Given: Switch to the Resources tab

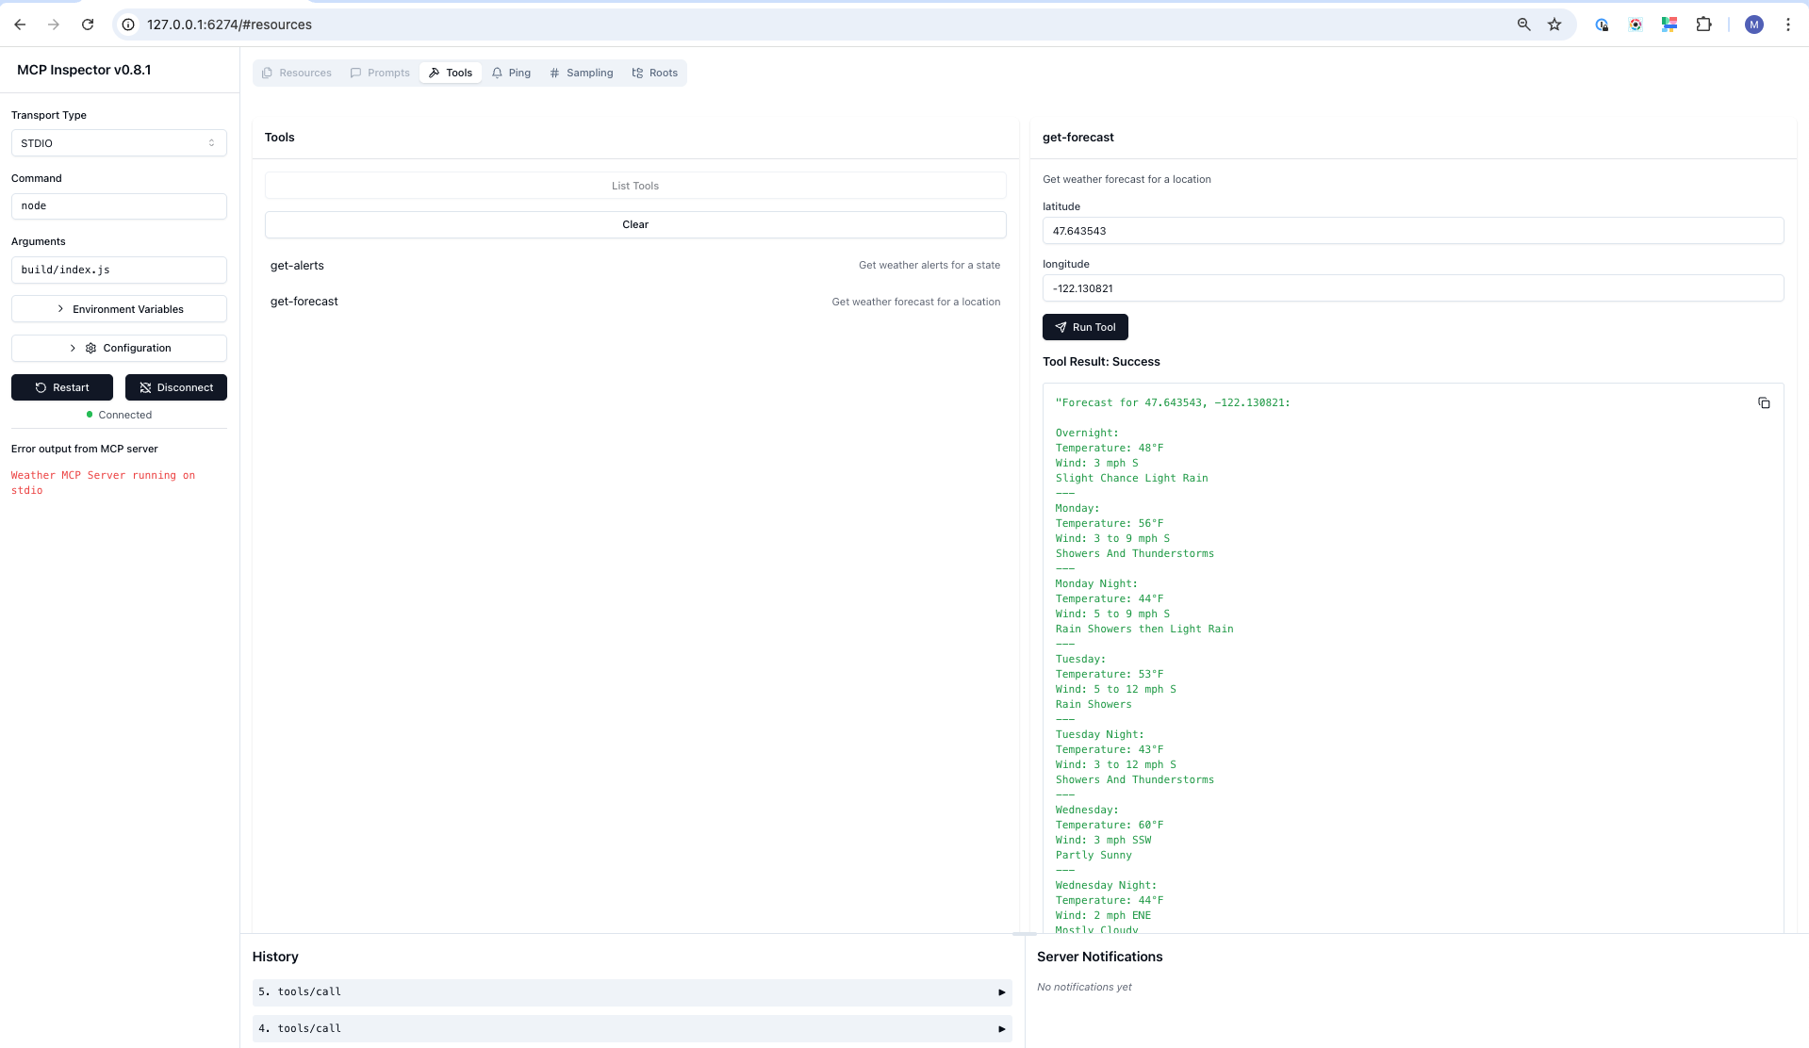Looking at the screenshot, I should pyautogui.click(x=297, y=73).
